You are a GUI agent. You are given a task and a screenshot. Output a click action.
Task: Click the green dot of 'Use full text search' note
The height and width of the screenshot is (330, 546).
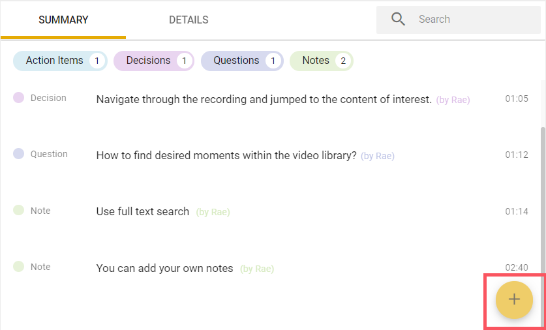(18, 210)
